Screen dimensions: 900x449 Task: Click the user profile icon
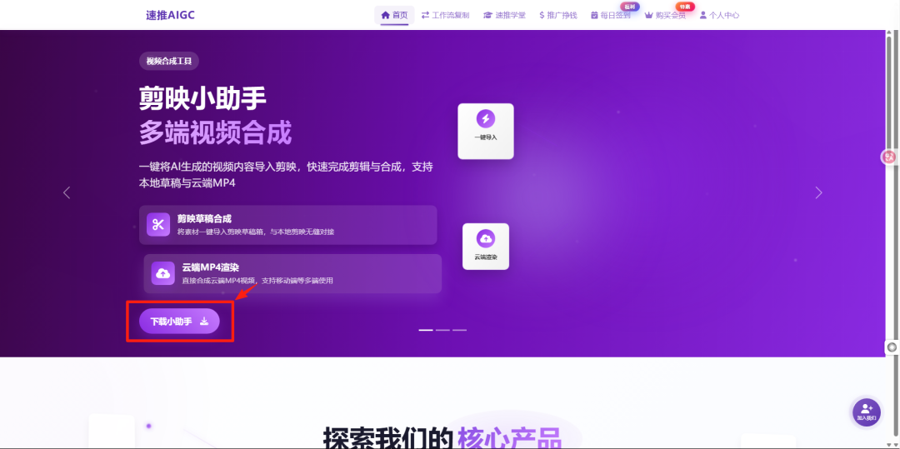(702, 16)
